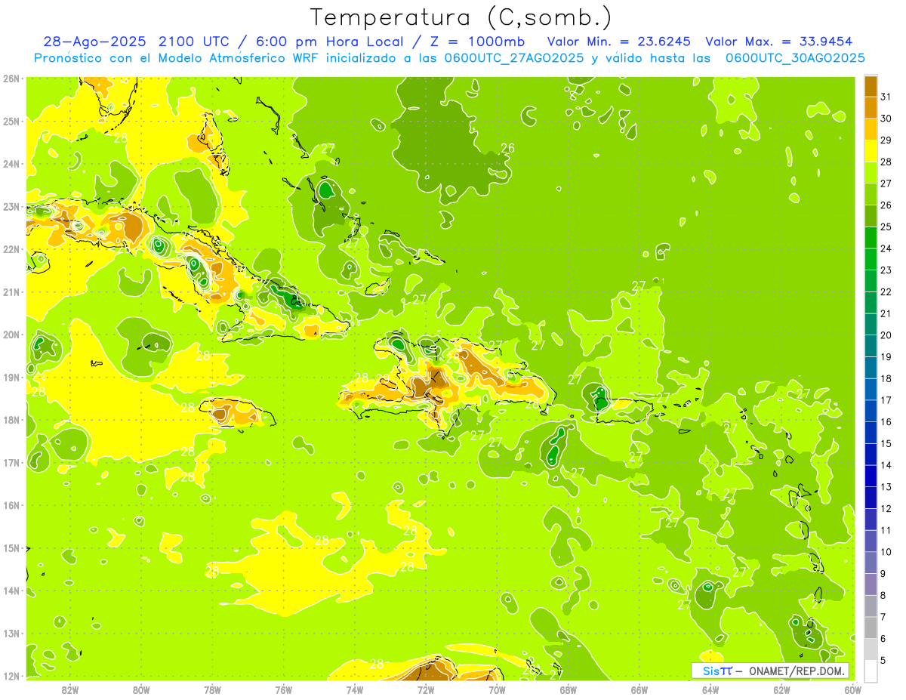Click the 'Sisπ' logo text
Screen dimensions: 906x700
point(717,671)
